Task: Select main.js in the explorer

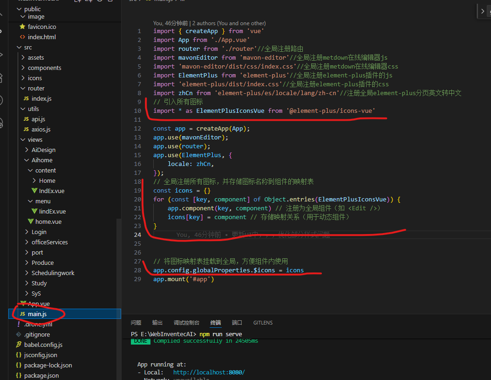Action: 65,314
